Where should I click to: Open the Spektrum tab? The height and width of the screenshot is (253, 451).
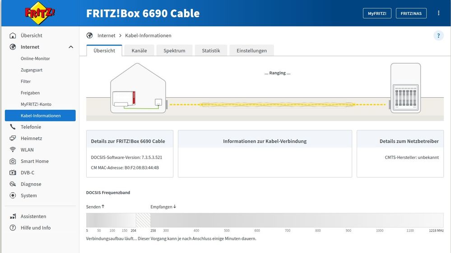(174, 50)
